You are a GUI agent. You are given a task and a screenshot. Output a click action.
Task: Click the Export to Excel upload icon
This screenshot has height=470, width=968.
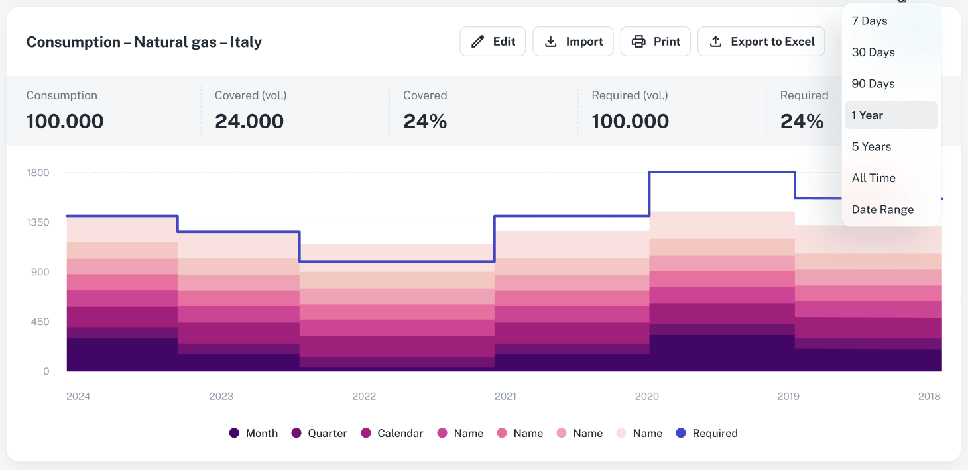[x=715, y=42]
